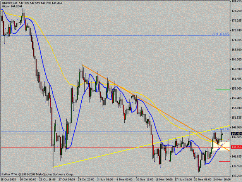Click the 173.810 price axis label

pyautogui.click(x=237, y=30)
